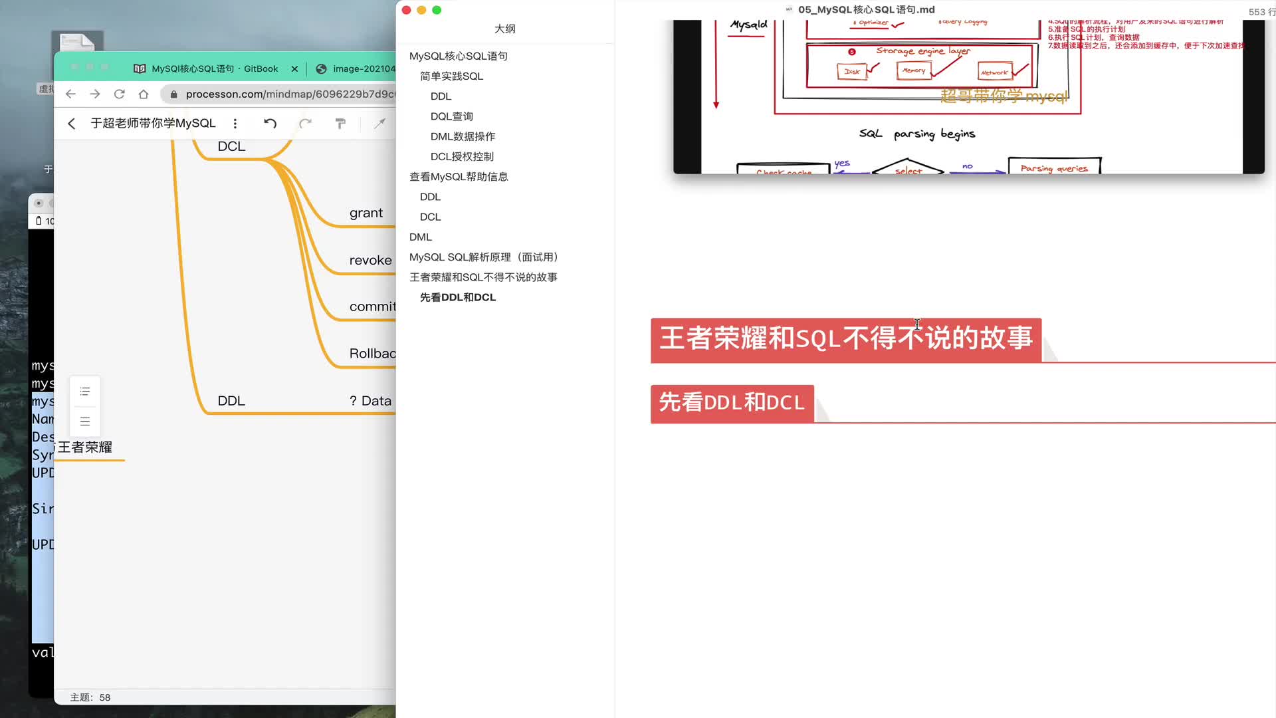
Task: Click the document icon in editor title
Action: tap(789, 9)
